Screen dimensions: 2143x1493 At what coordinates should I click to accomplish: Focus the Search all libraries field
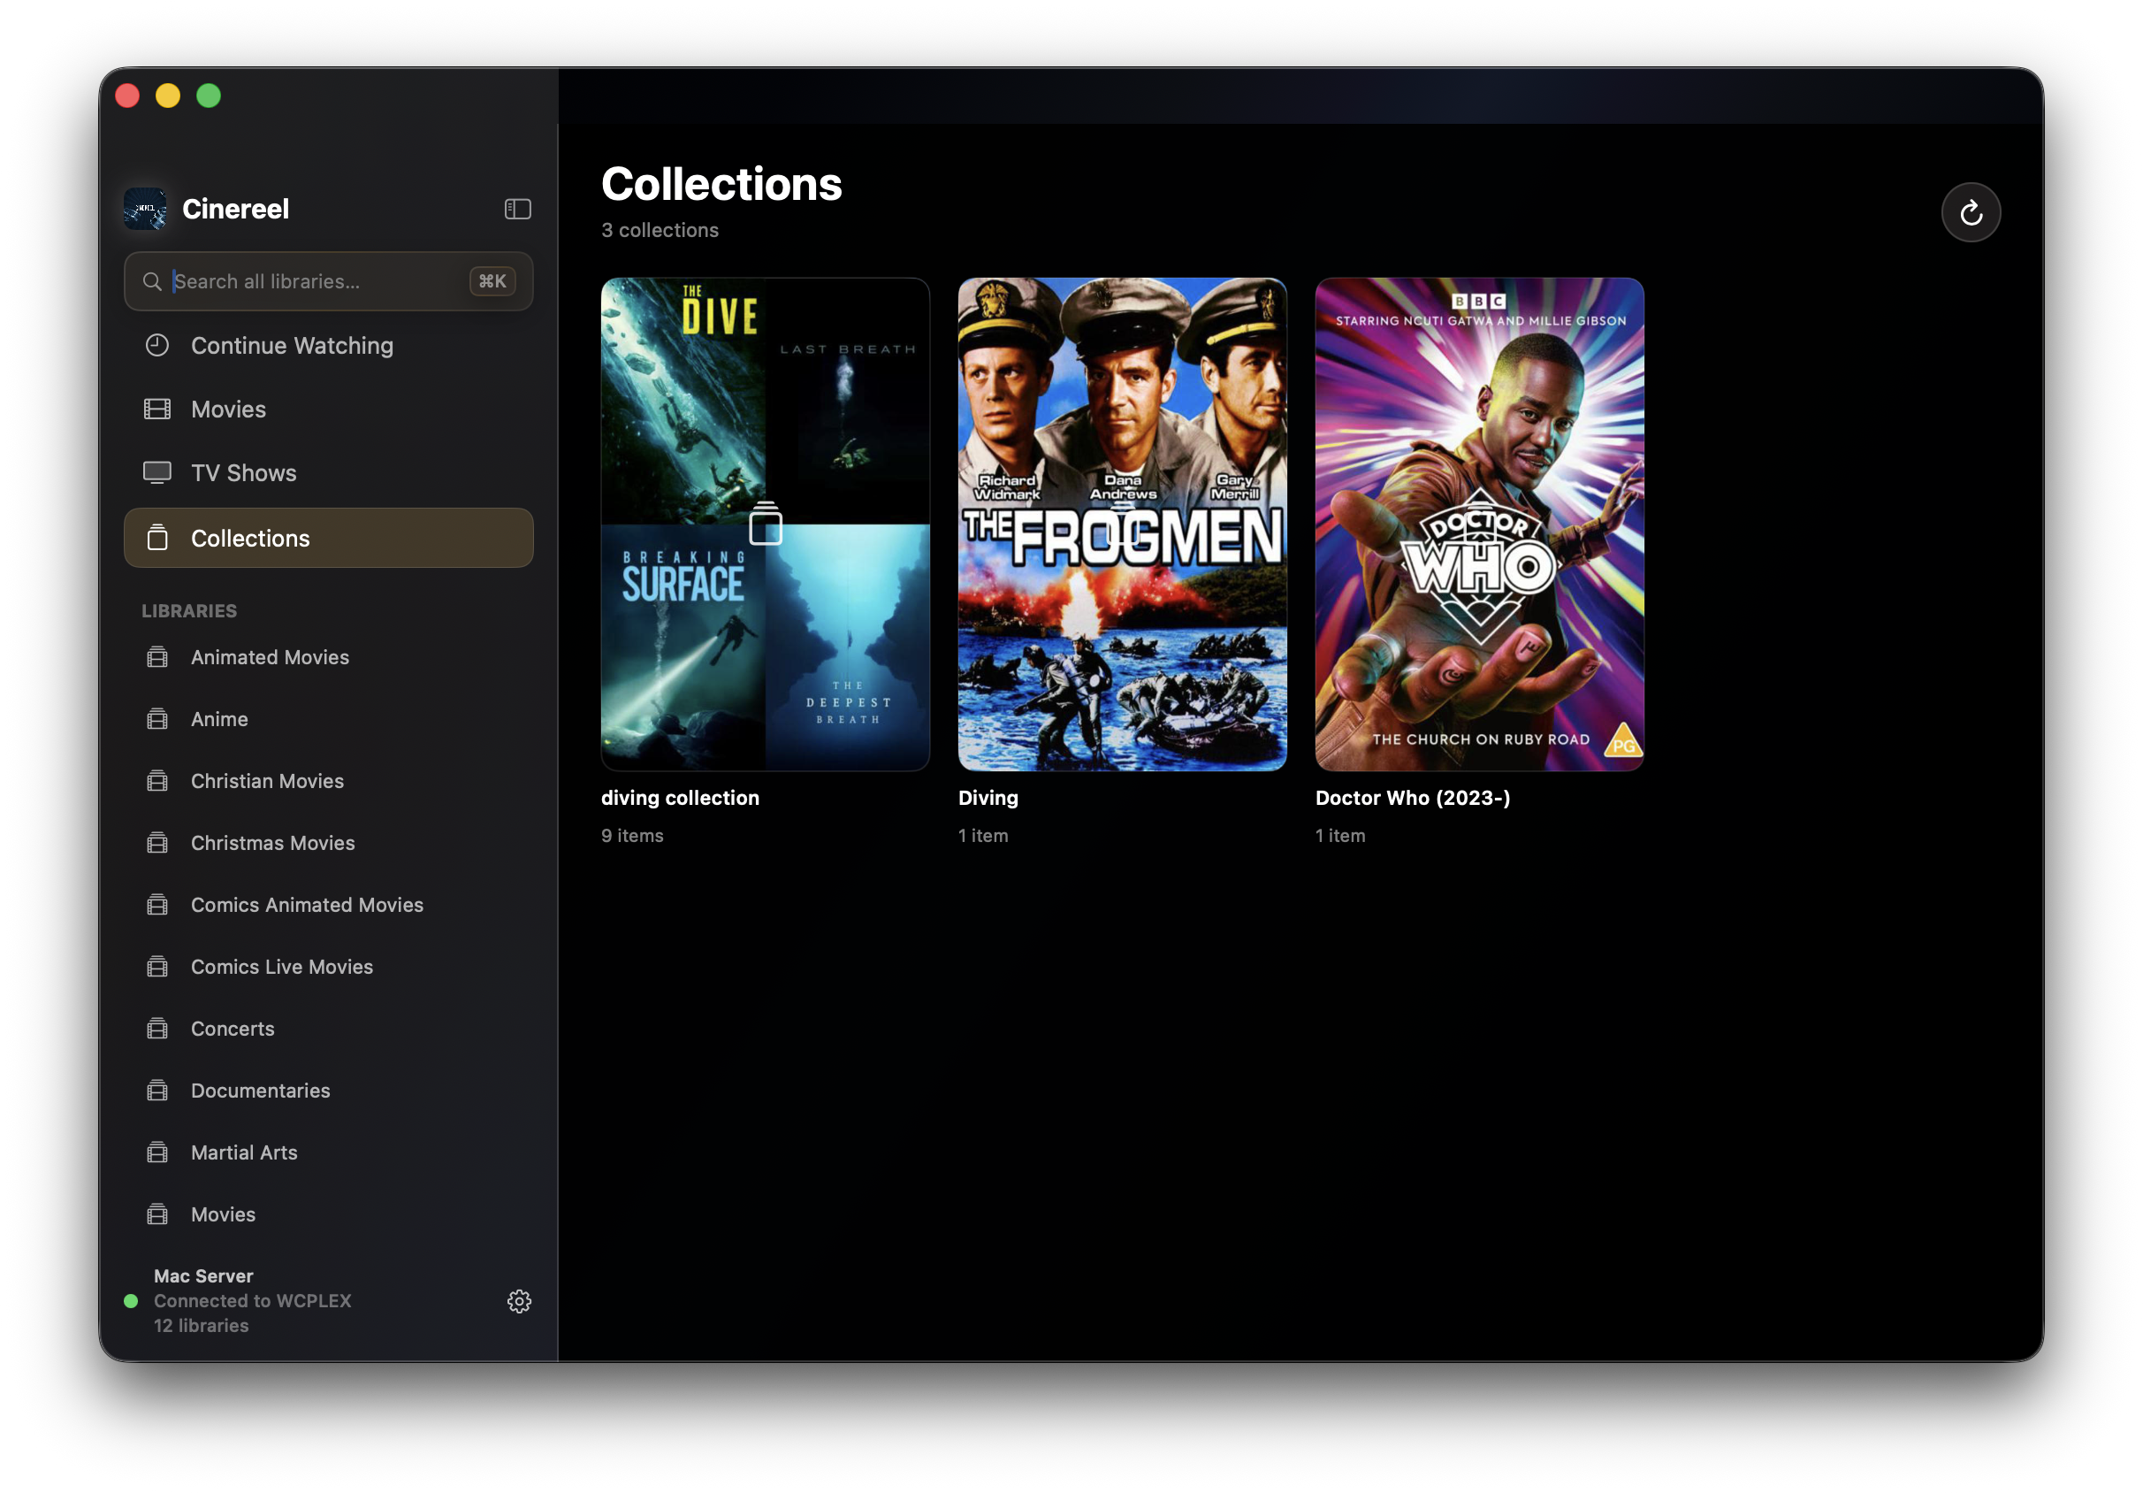point(329,281)
